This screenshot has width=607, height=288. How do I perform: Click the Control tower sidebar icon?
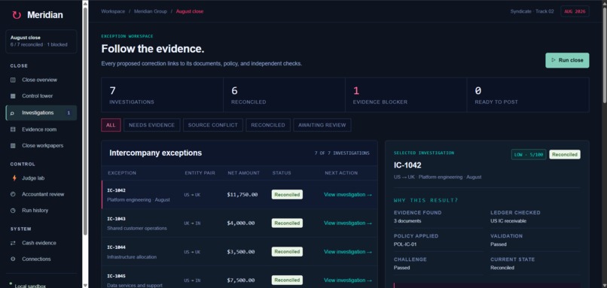click(x=13, y=95)
